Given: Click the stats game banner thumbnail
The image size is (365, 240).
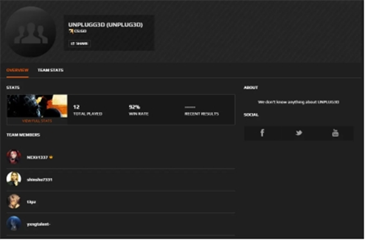Looking at the screenshot, I should tap(37, 106).
